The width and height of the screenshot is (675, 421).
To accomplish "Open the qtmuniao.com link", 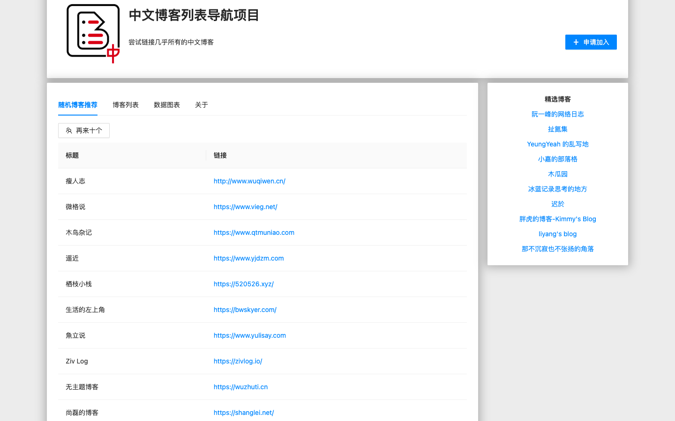I will pos(254,232).
